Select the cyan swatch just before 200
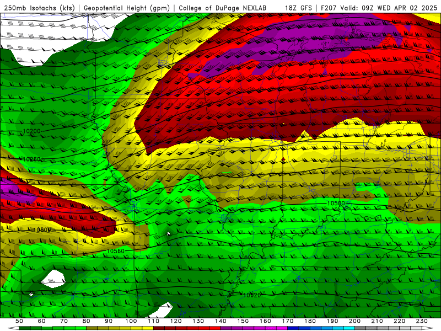Viewport: 441px width, 331px height. [x=349, y=328]
